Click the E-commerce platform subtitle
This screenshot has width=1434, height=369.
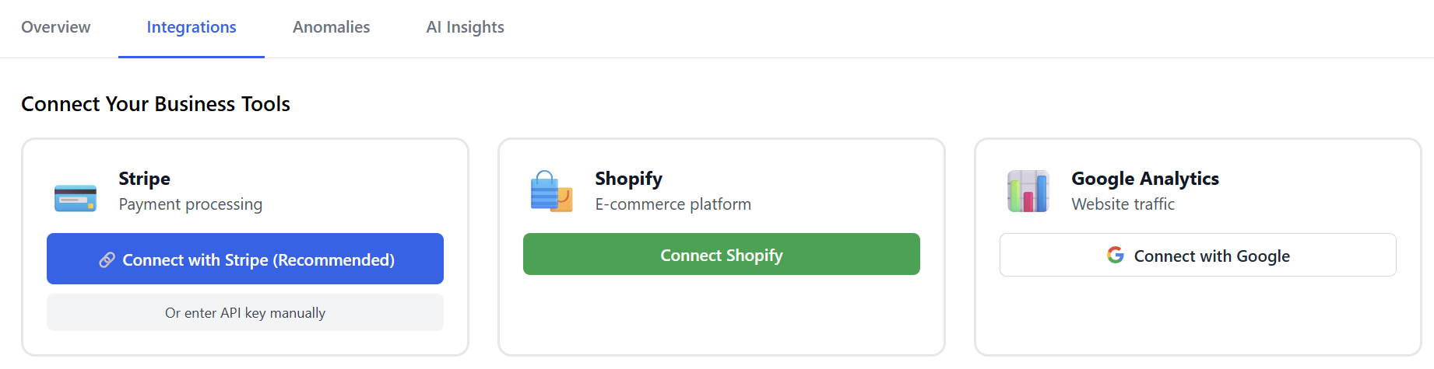[x=673, y=204]
